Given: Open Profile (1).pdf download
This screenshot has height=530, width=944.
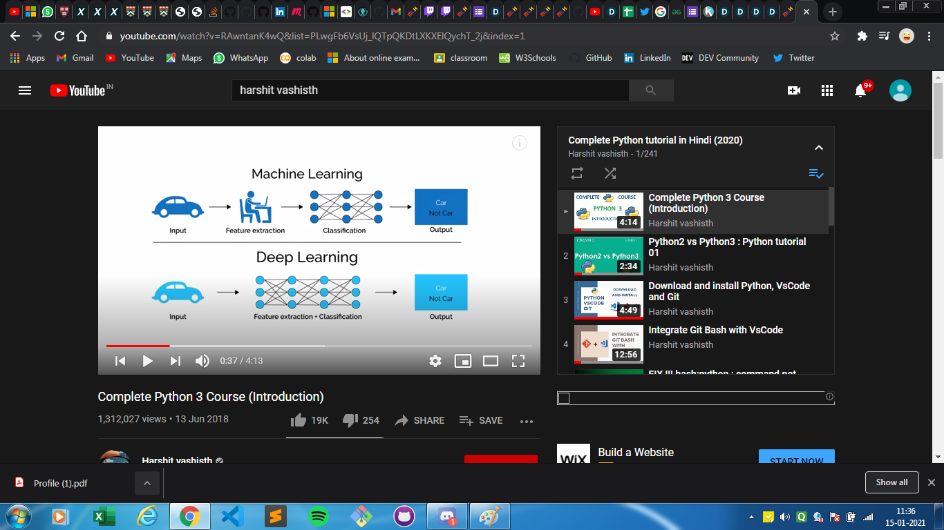Looking at the screenshot, I should [61, 483].
